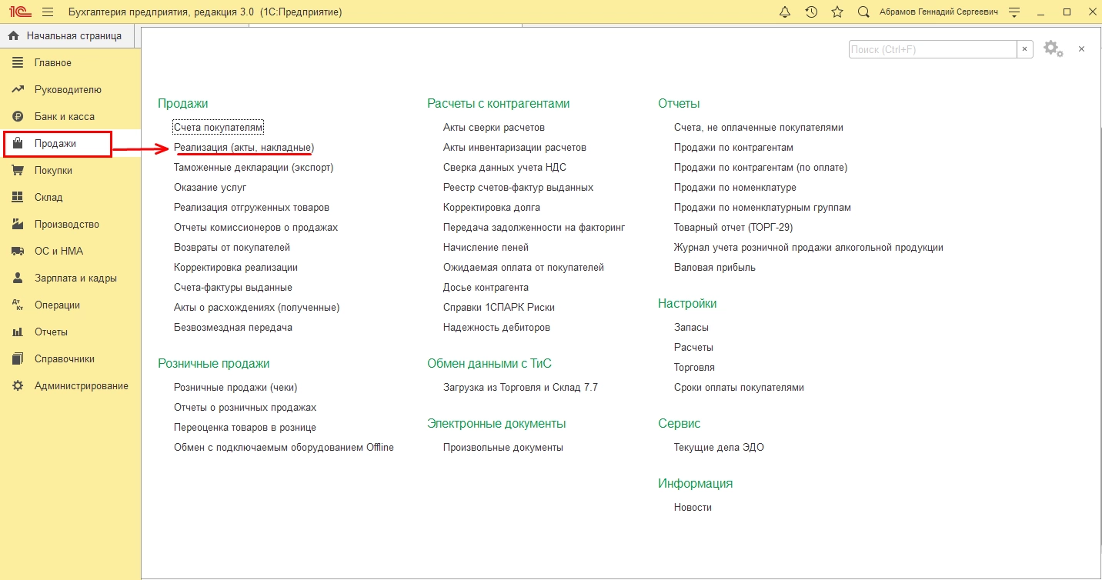This screenshot has height=580, width=1102.
Task: Open the Главное section label
Action: point(53,62)
